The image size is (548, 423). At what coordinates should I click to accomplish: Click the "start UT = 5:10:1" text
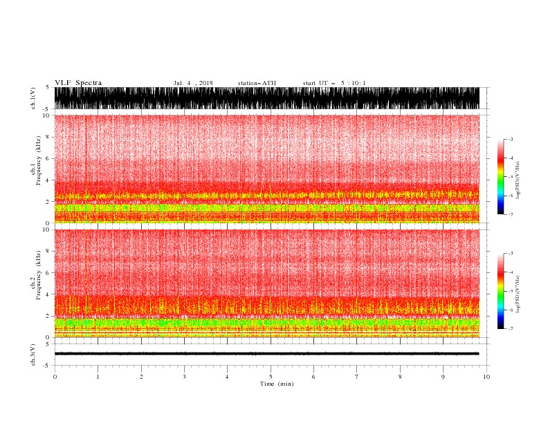coord(334,83)
